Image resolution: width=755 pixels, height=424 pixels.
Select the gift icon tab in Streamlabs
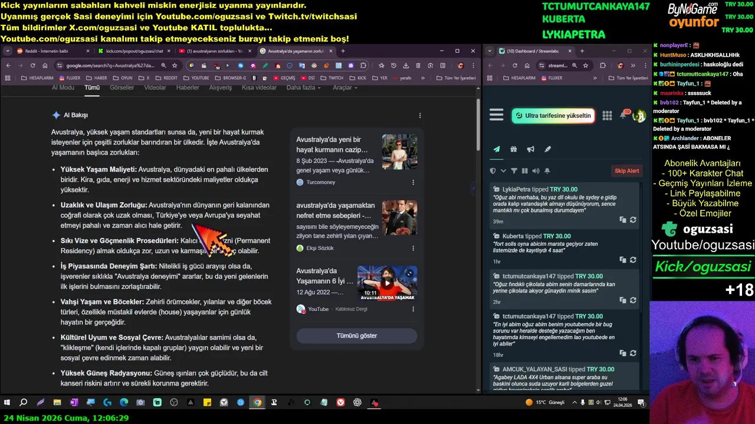point(514,149)
